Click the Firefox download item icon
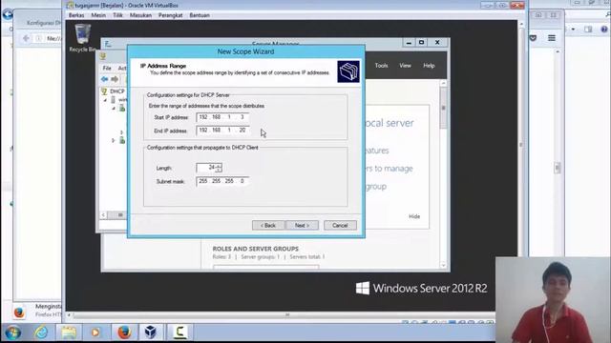The height and width of the screenshot is (343, 611). click(x=19, y=312)
